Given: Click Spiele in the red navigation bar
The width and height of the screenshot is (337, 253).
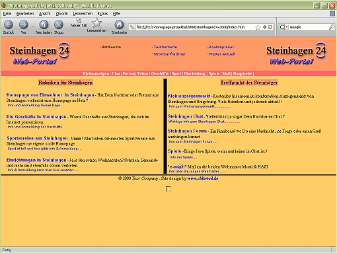Looking at the screenshot, I should [x=214, y=73].
